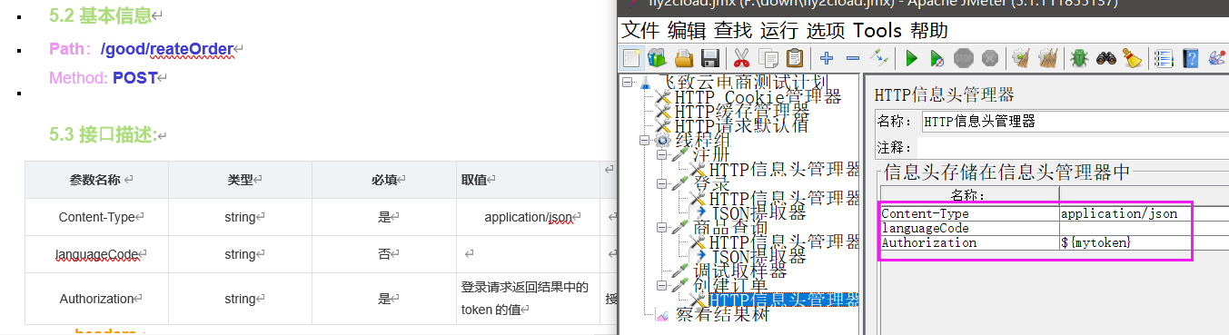Click the application/json value cell in JMeter

[1145, 214]
